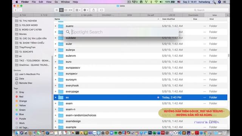Select the everyhook folder row
The image size is (242, 136).
pyautogui.click(x=140, y=86)
